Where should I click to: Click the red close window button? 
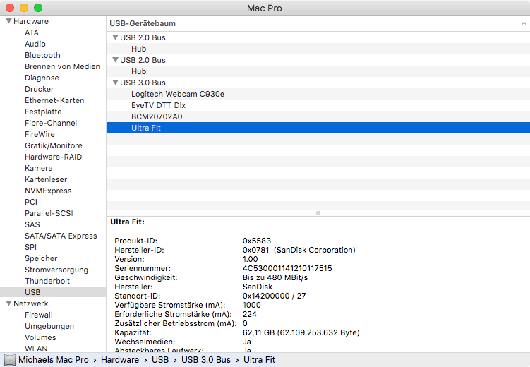(10, 7)
